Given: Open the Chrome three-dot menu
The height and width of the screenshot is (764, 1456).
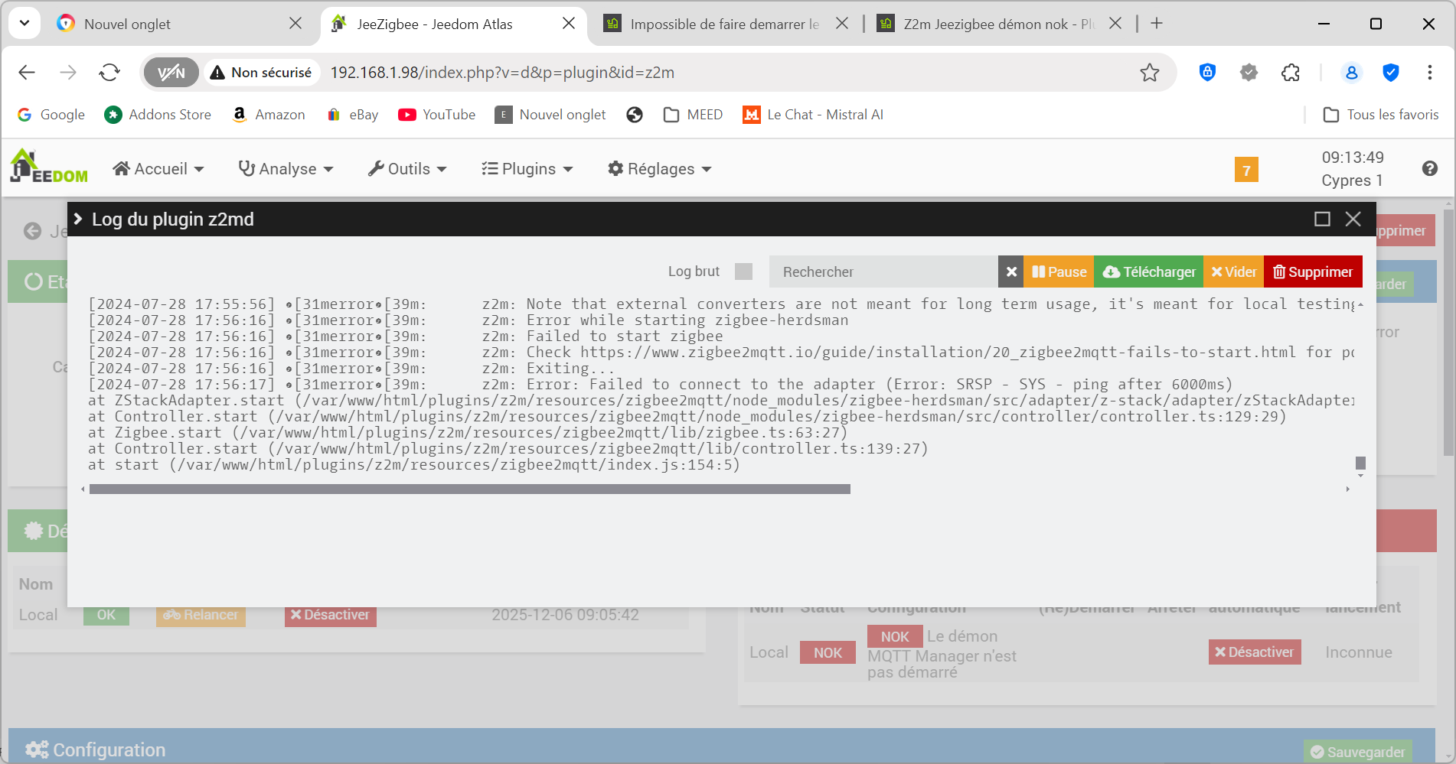Looking at the screenshot, I should [1430, 73].
